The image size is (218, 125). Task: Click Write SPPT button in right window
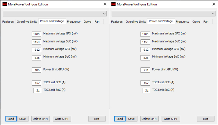(x=171, y=119)
